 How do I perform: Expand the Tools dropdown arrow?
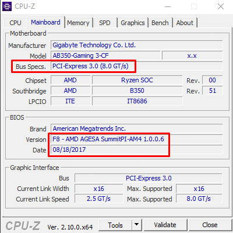(x=137, y=225)
